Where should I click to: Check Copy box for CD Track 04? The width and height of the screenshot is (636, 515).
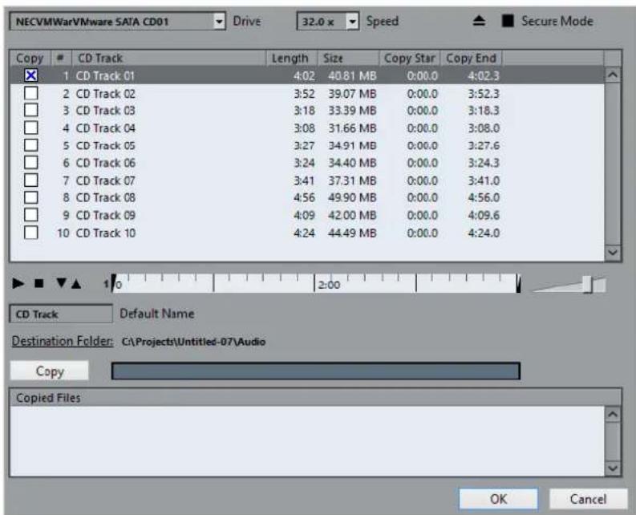pyautogui.click(x=31, y=128)
